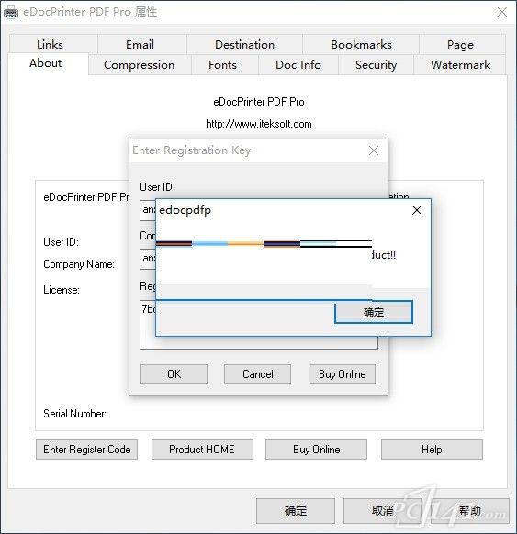Click the company name input field
Screen dimensions: 517x534
[x=148, y=259]
